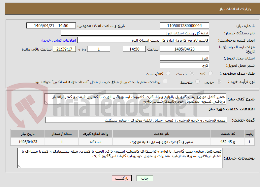The width and height of the screenshot is (260, 187).
Task: Select the متوسط purchase type radio
Action: click(197, 81)
